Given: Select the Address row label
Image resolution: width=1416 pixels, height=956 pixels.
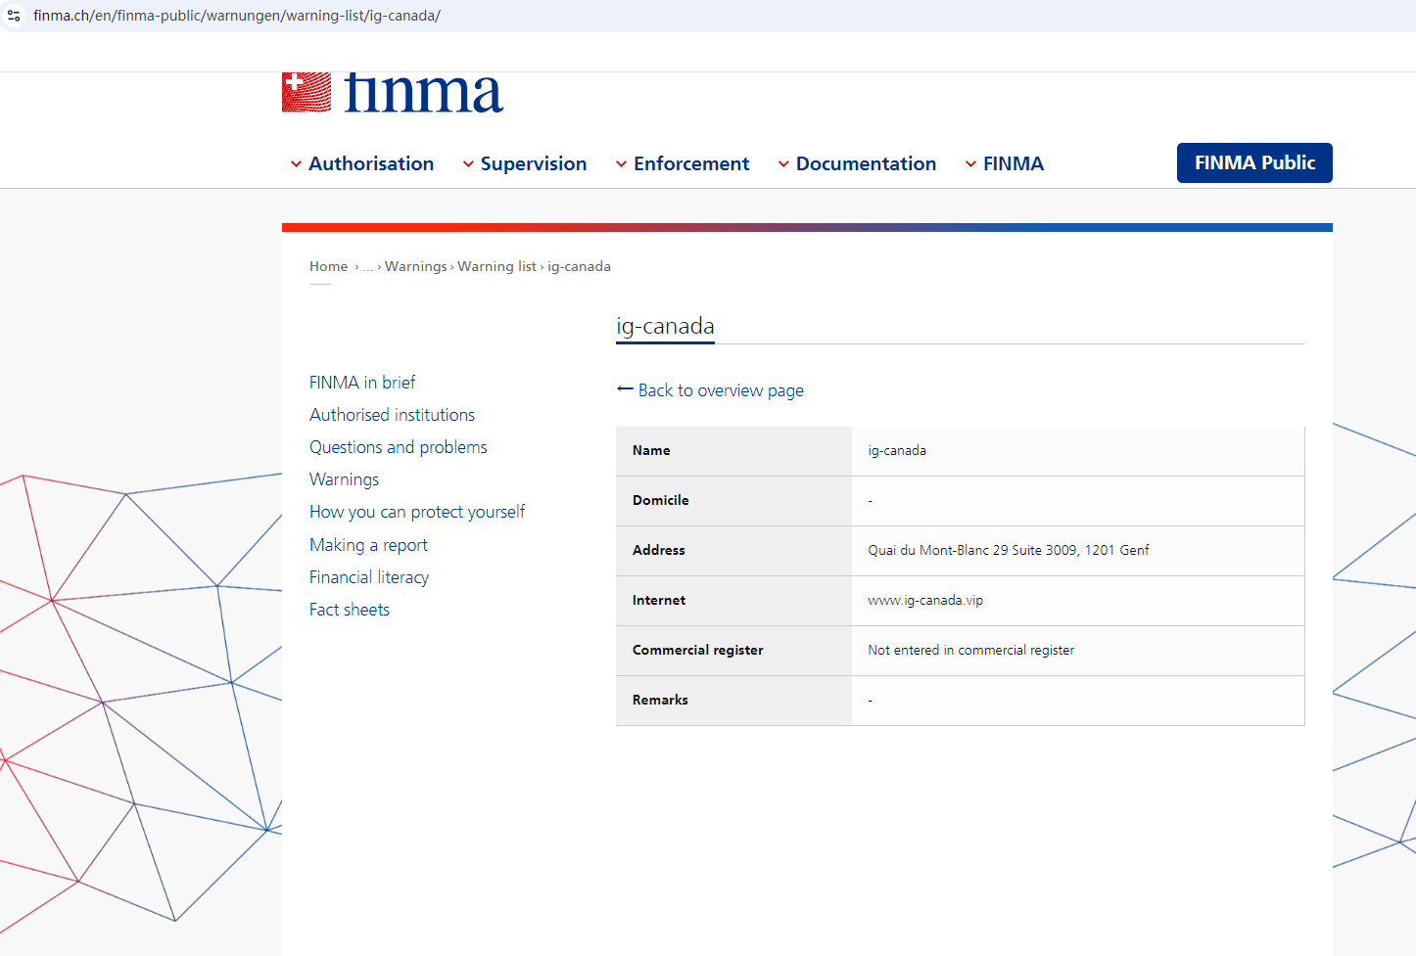Looking at the screenshot, I should (659, 550).
